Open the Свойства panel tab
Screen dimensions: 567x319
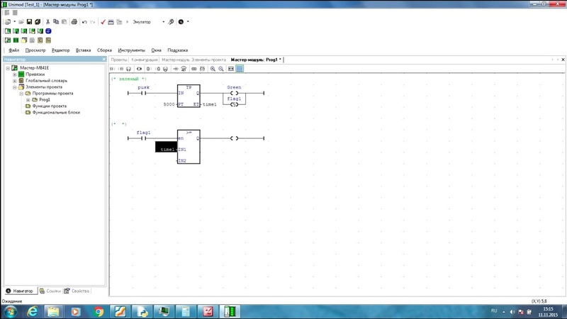(x=77, y=291)
